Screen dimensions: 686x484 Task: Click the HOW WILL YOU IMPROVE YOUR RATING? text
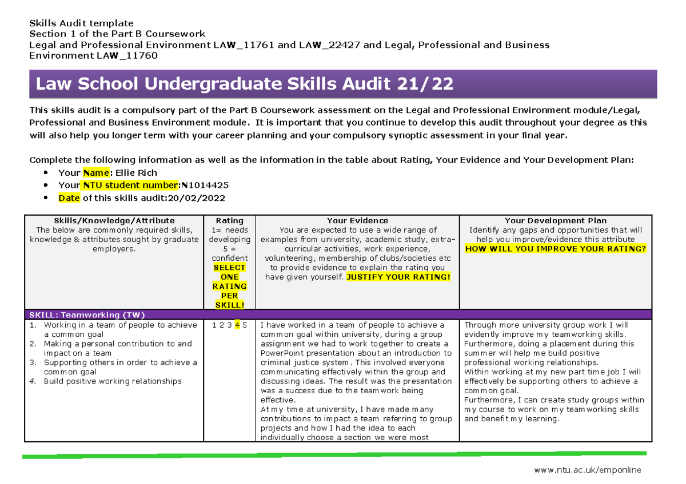coord(556,249)
